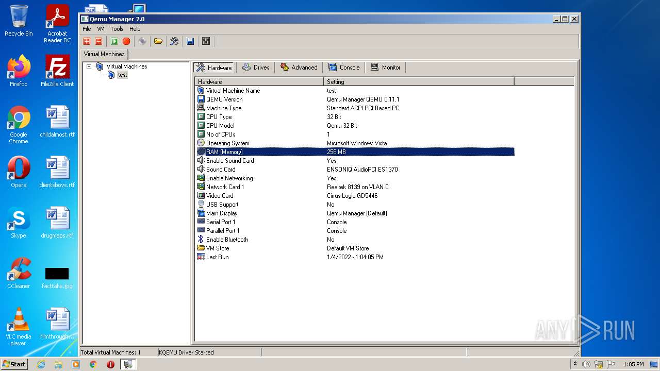This screenshot has width=660, height=371.
Task: Stop the VM with red circle icon
Action: pos(126,41)
